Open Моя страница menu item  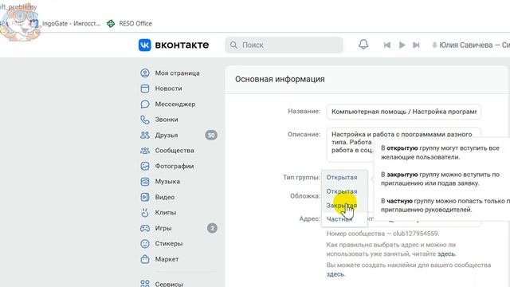[x=177, y=73]
